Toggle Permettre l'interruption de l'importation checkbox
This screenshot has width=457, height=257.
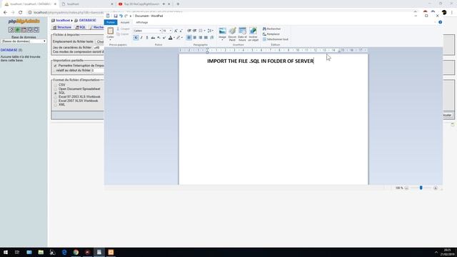pyautogui.click(x=56, y=66)
